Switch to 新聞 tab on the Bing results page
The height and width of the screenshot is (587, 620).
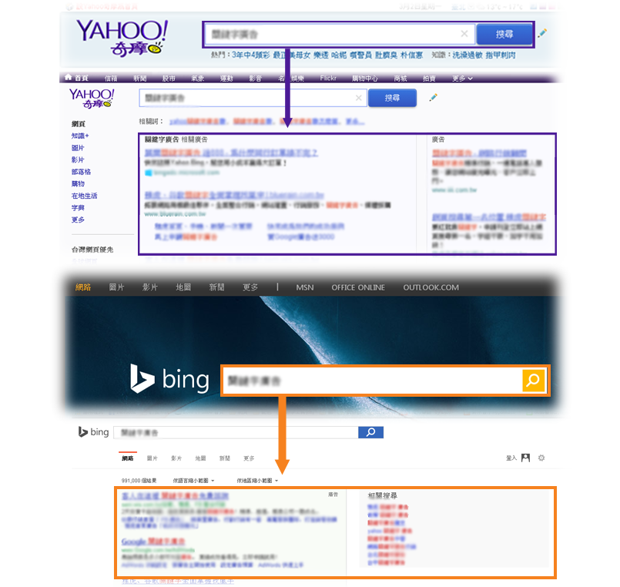click(x=225, y=458)
